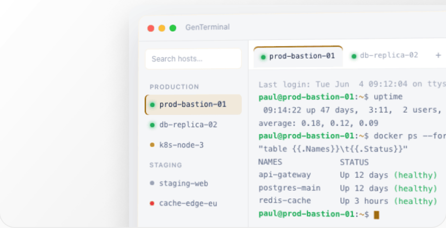
Task: Click the green dot on the db-replica-02 tab
Action: click(x=354, y=56)
